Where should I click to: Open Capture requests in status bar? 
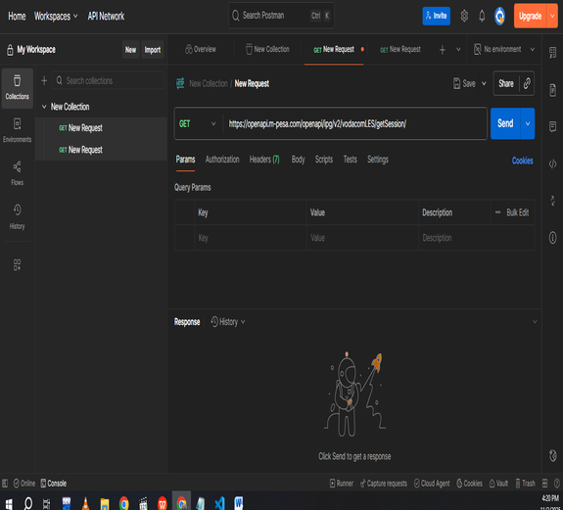(x=384, y=484)
